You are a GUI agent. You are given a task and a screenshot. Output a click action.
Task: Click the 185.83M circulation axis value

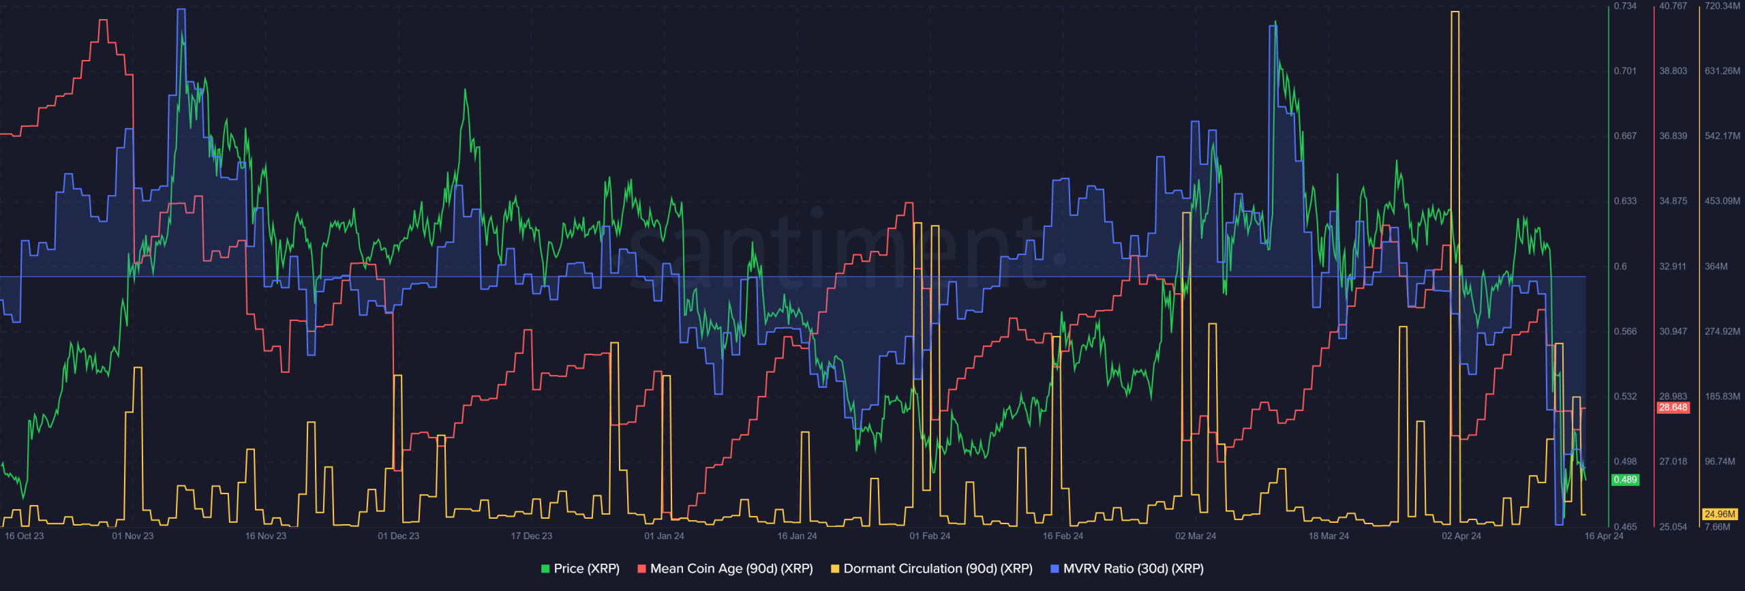1722,396
